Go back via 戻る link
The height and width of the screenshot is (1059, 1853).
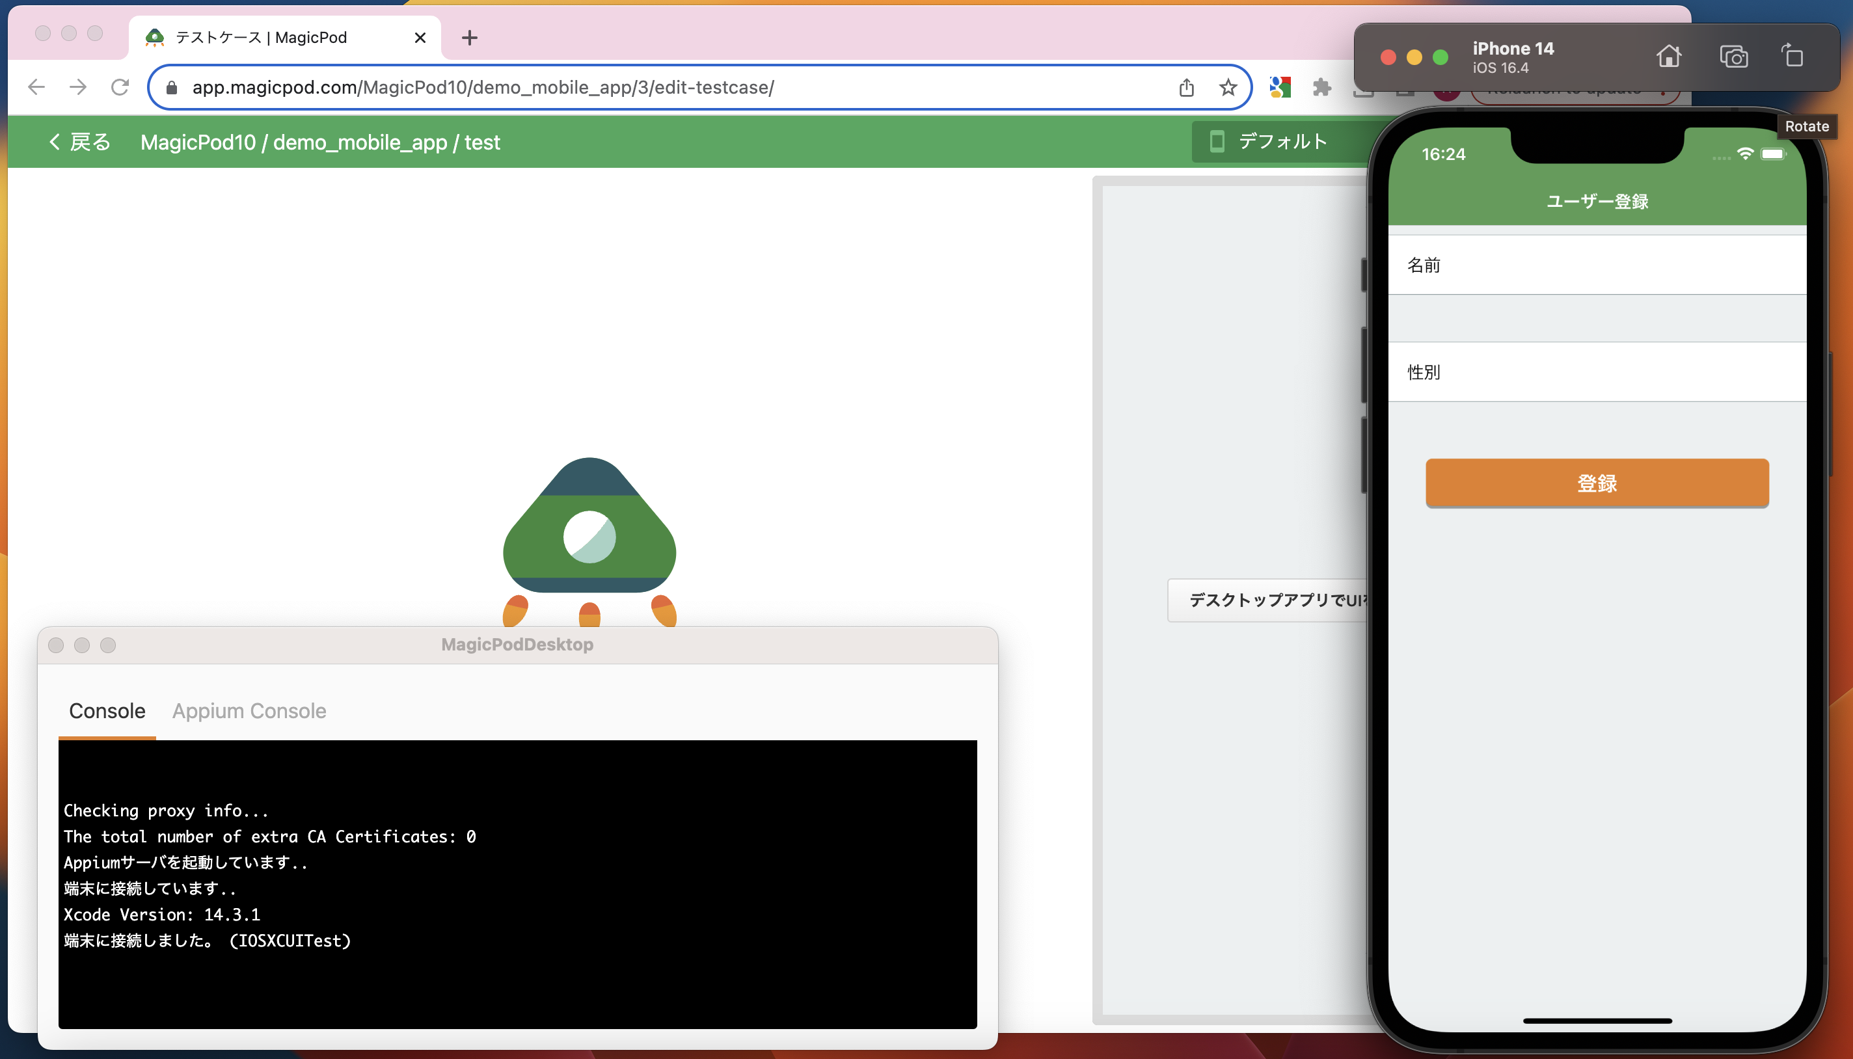tap(79, 142)
